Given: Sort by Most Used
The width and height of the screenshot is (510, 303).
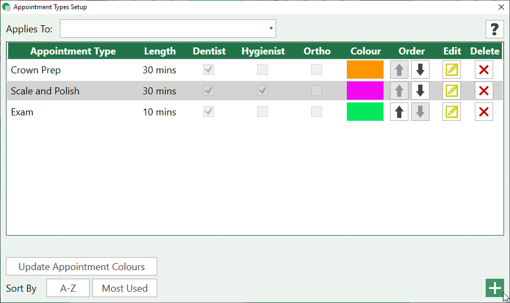Looking at the screenshot, I should tap(125, 288).
